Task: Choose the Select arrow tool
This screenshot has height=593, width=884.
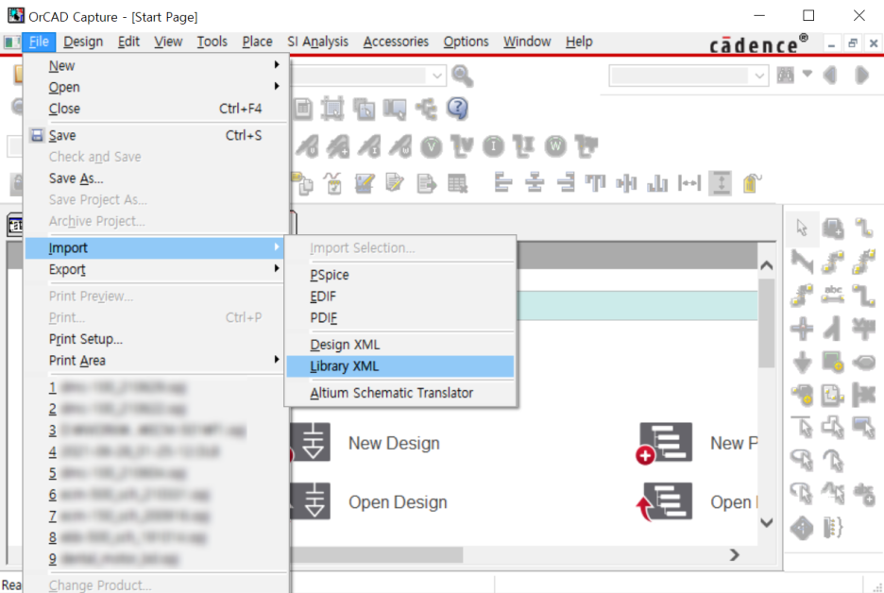Action: click(x=802, y=229)
